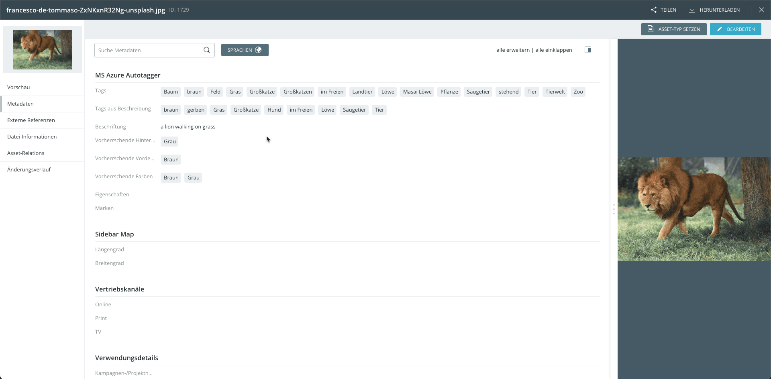
Task: Click the lion thumbnail in left sidebar
Action: (43, 49)
